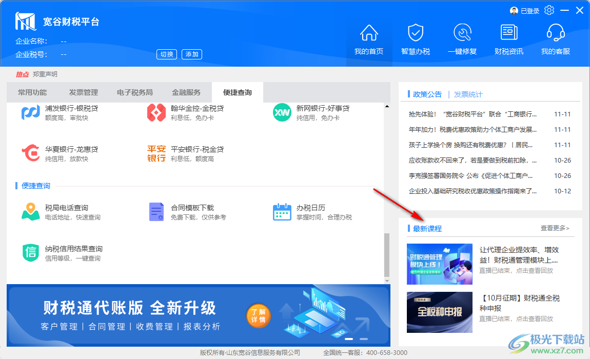
Task: Click the 已登录 status text
Action: tap(530, 11)
